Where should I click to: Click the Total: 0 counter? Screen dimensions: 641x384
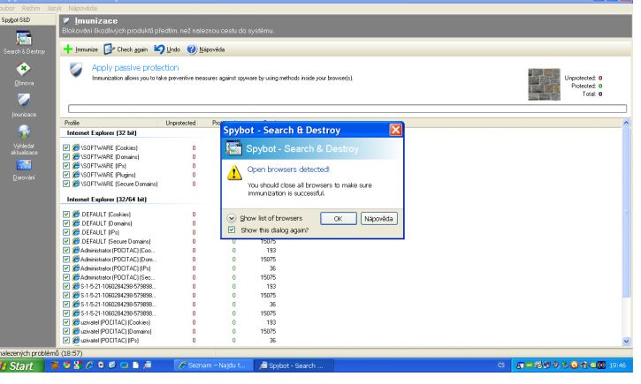coord(592,94)
